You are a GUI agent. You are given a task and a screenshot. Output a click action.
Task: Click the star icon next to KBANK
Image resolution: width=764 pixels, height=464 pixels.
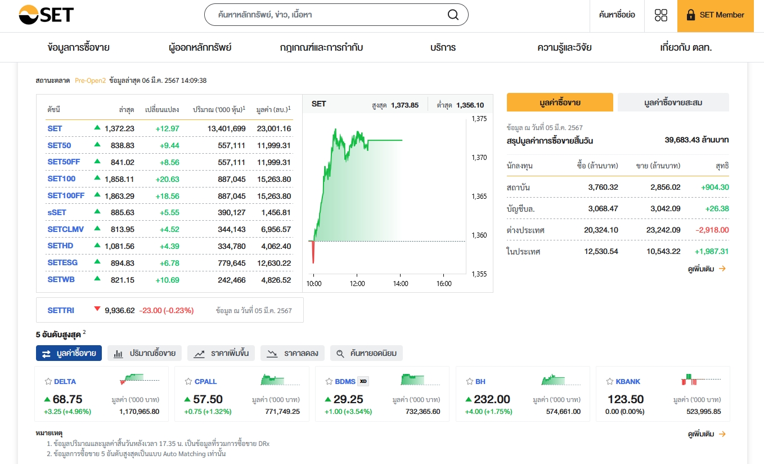[x=610, y=382]
